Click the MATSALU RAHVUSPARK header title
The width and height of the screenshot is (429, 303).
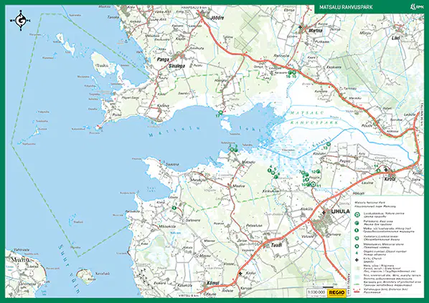346,7
